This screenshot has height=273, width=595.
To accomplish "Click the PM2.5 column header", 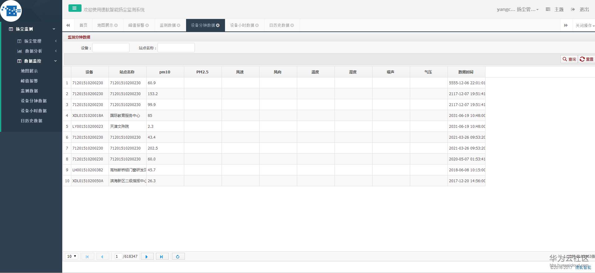I will (x=203, y=72).
